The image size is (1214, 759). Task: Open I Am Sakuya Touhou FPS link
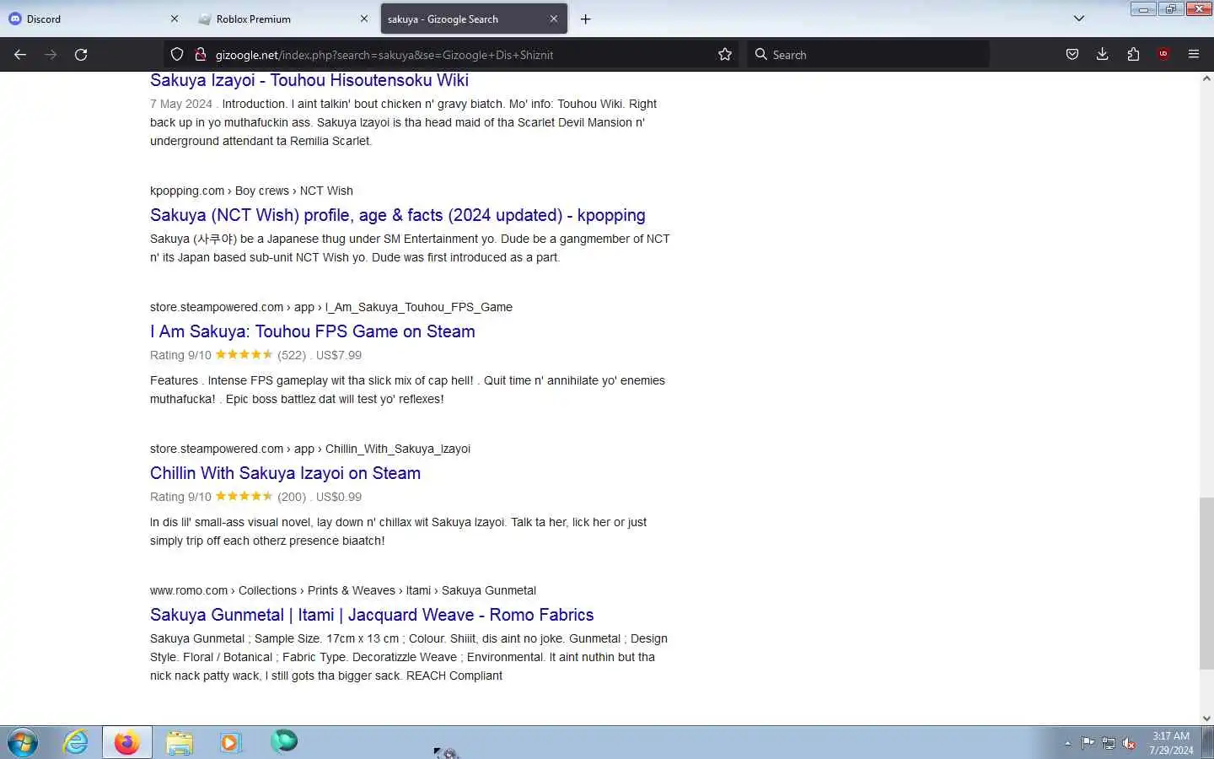tap(313, 331)
